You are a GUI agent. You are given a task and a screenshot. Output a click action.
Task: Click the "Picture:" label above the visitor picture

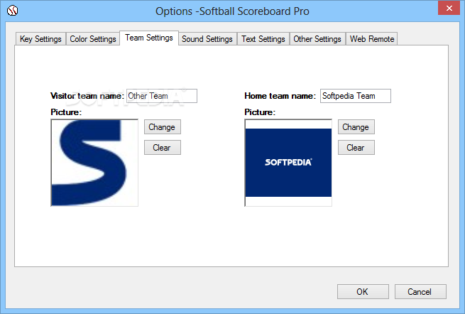click(x=66, y=112)
